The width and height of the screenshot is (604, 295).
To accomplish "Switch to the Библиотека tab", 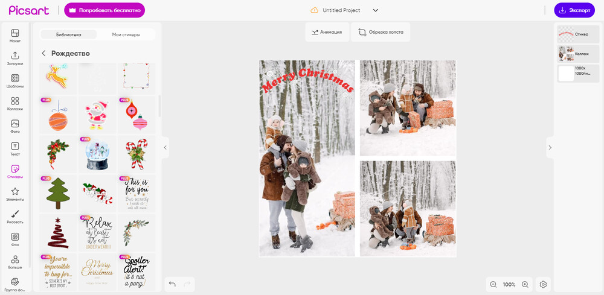I will 68,34.
